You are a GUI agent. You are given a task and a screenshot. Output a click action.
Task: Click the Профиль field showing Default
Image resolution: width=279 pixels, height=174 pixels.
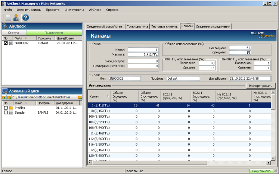[x=183, y=79]
